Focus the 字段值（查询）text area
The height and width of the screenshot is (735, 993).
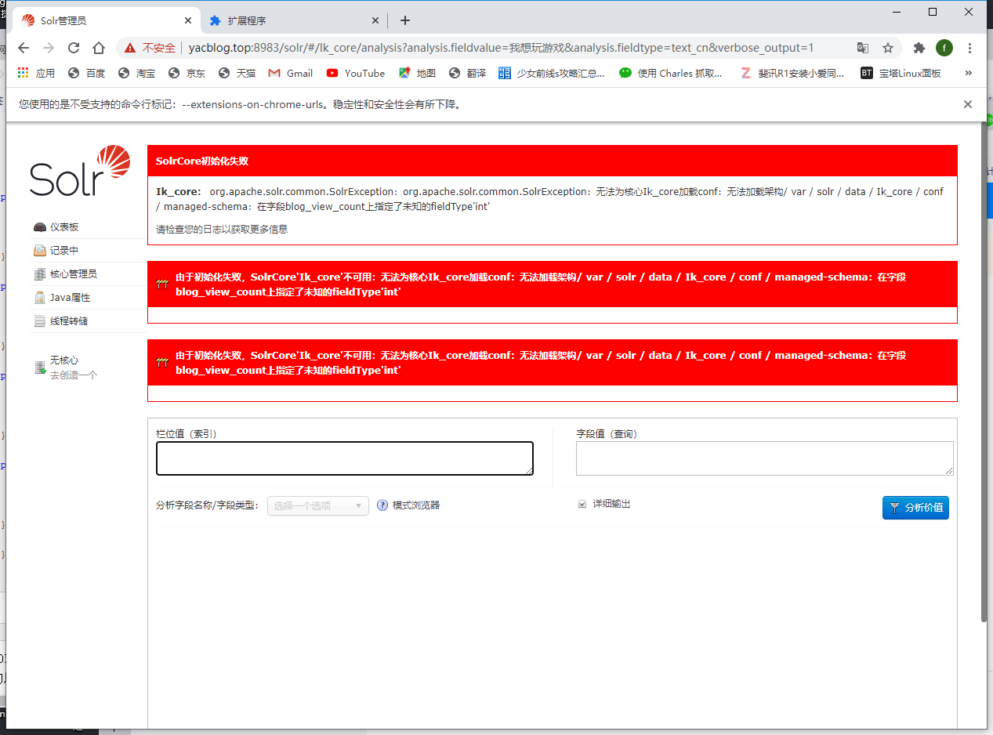[x=765, y=458]
